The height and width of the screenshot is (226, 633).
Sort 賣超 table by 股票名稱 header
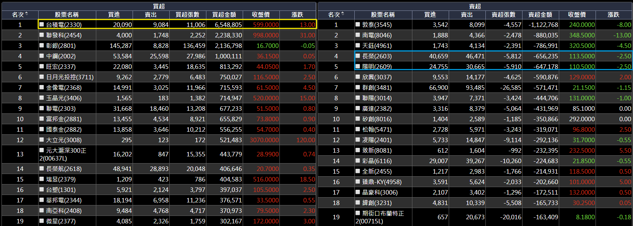point(383,15)
